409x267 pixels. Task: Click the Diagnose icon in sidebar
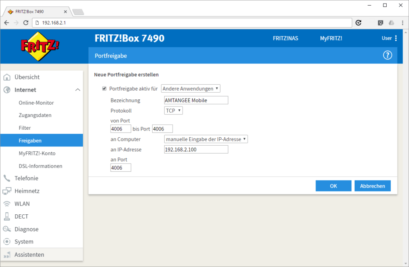[x=7, y=229]
